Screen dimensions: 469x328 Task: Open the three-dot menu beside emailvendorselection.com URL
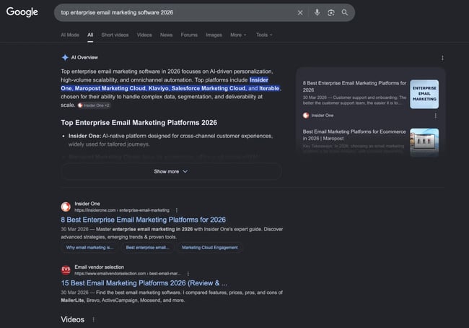[x=188, y=274]
